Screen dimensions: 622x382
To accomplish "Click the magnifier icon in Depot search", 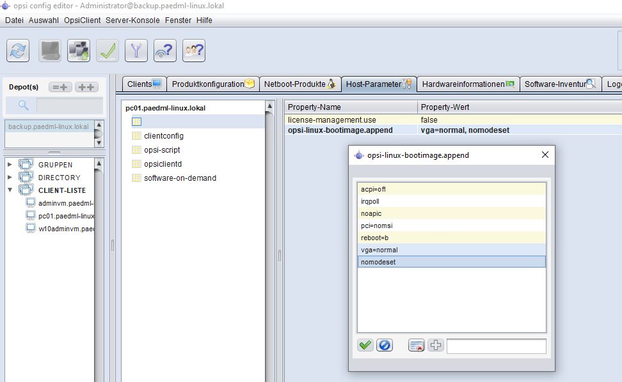I will point(24,105).
